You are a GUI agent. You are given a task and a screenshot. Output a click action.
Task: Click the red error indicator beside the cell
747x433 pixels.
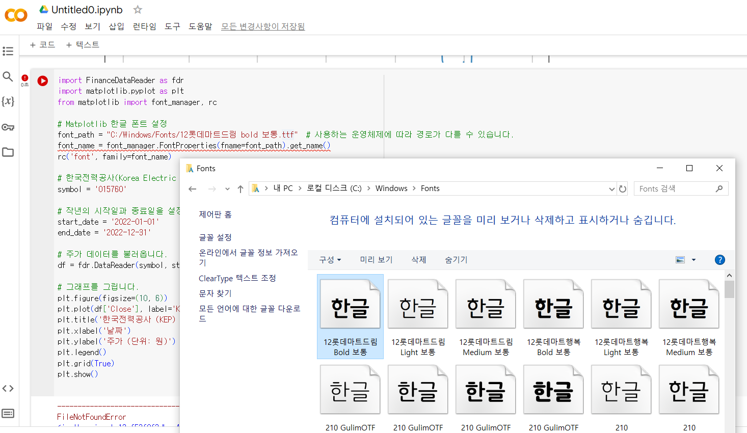[x=24, y=78]
